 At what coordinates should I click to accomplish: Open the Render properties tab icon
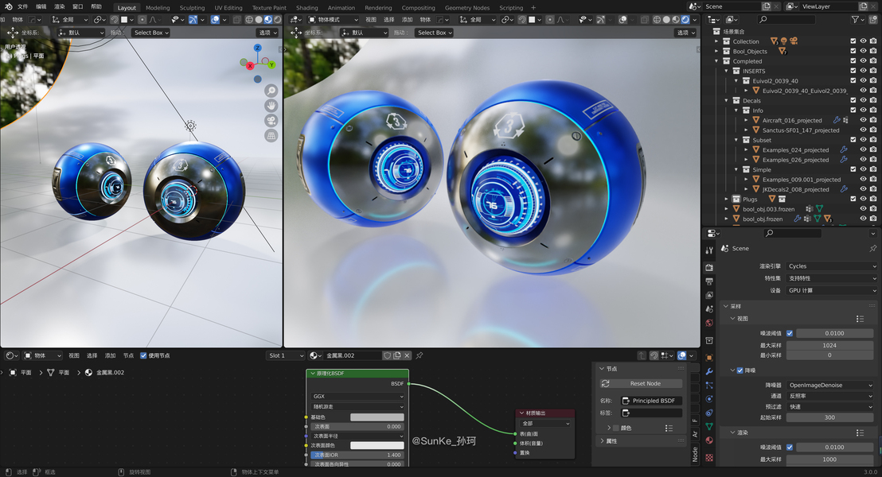point(709,267)
